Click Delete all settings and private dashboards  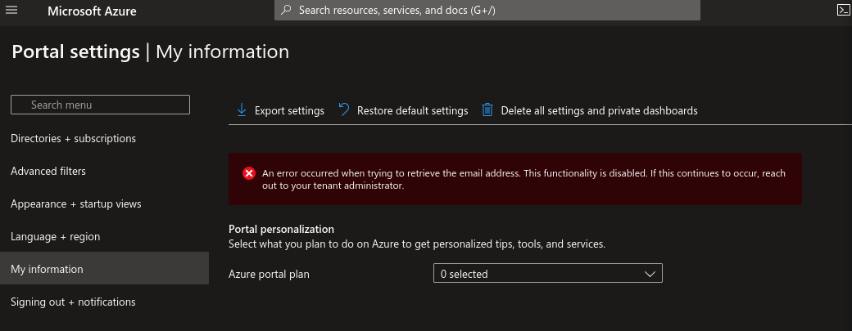tap(599, 110)
